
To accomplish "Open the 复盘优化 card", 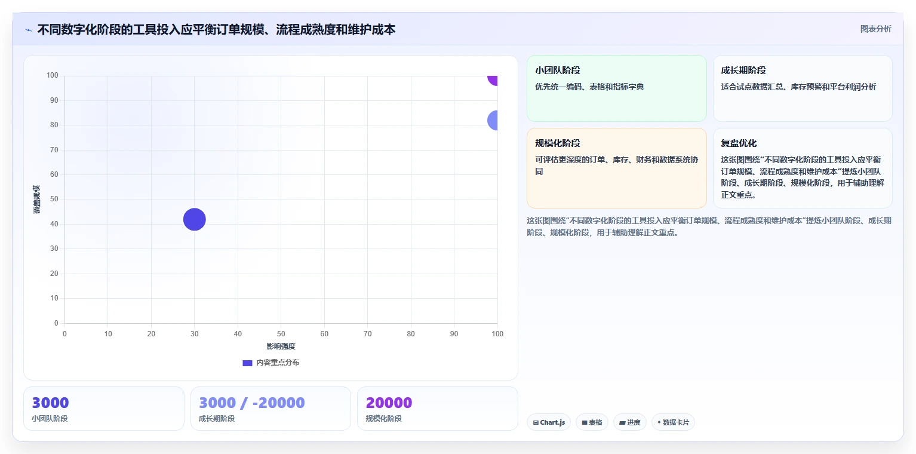I will point(803,168).
